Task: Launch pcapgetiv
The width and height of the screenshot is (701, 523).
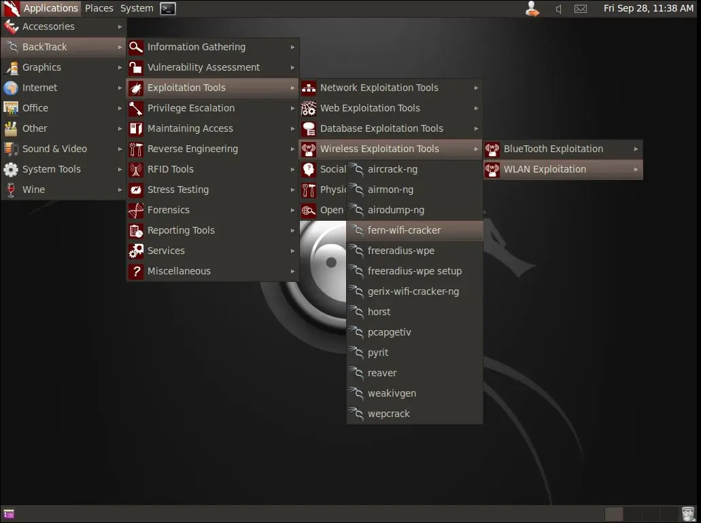Action: (415, 333)
